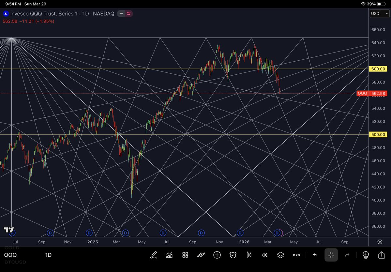
Task: Open the chart layout grid icon
Action: pos(185,255)
